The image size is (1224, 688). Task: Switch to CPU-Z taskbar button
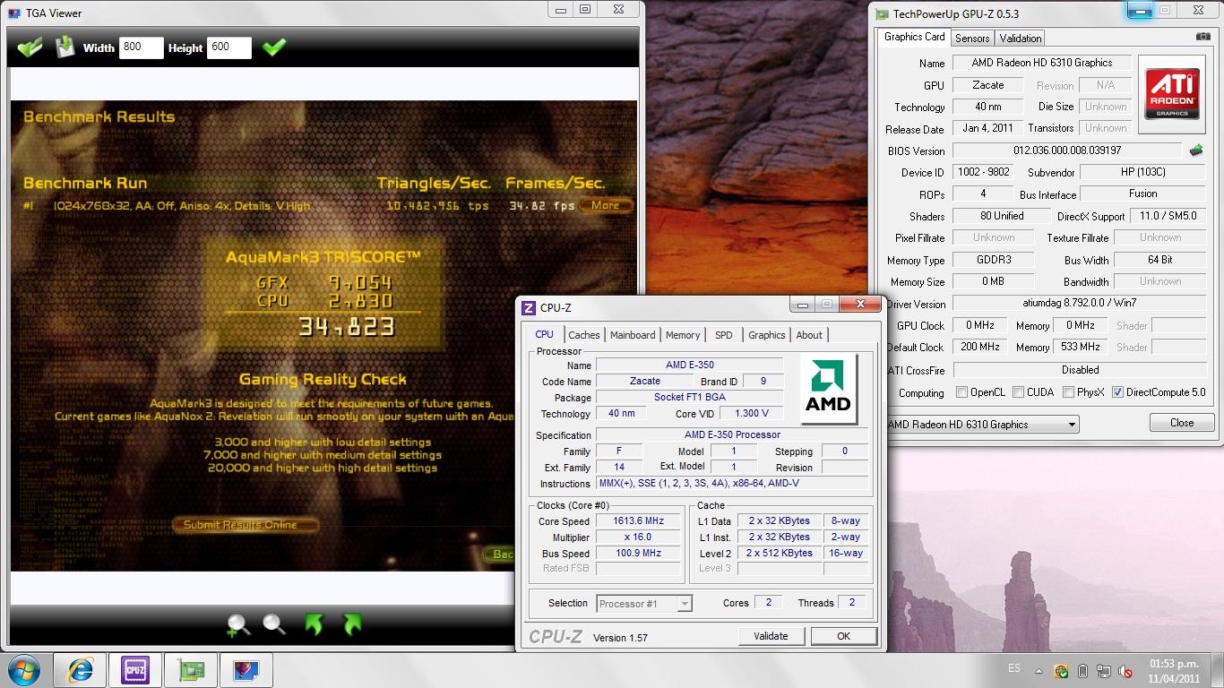135,670
